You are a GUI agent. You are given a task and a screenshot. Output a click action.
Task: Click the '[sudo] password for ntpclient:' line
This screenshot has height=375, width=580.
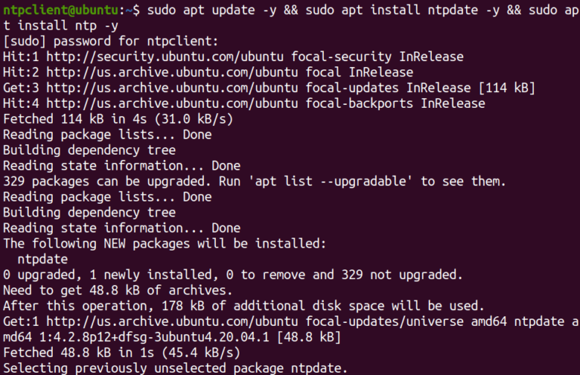click(111, 41)
